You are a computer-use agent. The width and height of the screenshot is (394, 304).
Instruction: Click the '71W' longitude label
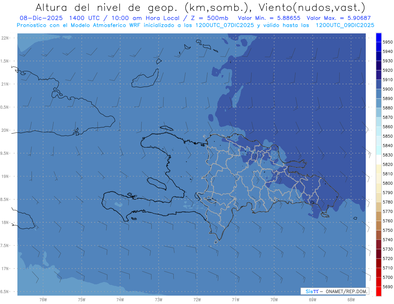[235, 299]
